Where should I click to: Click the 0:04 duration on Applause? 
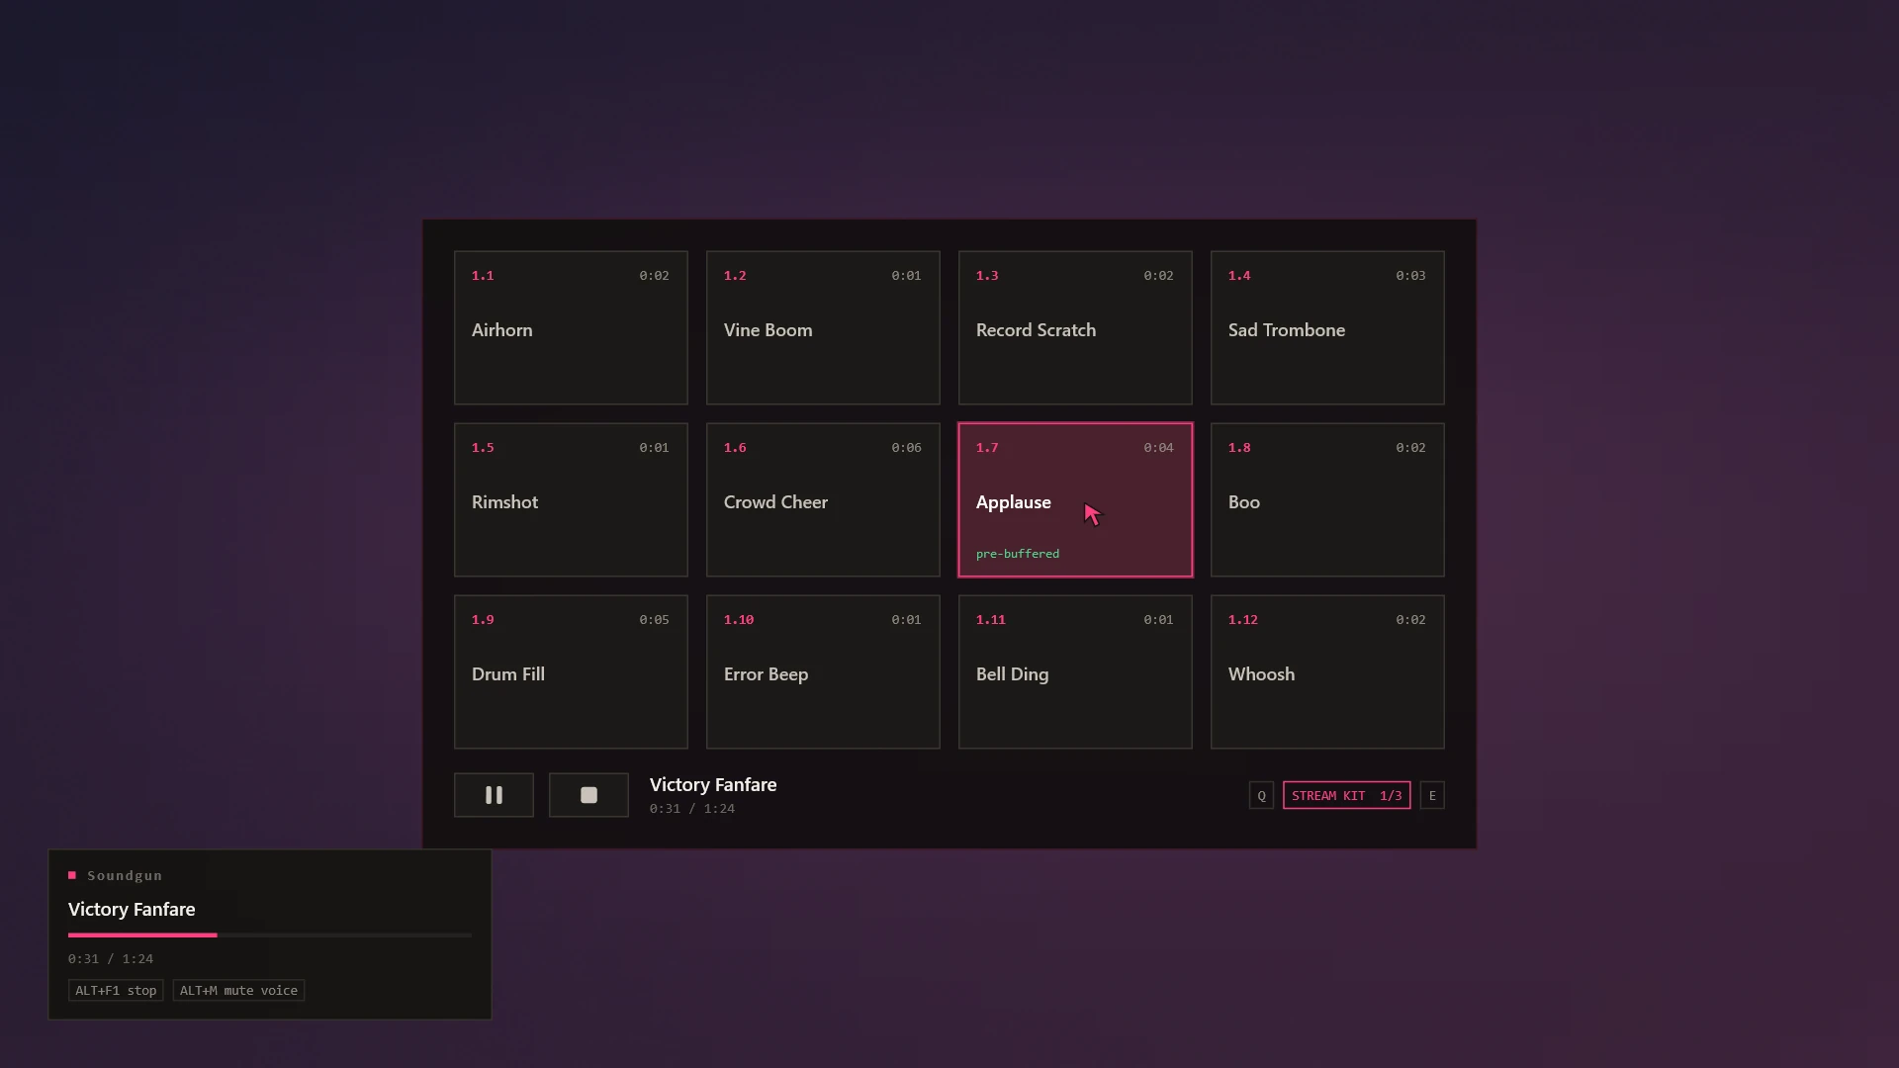pos(1158,447)
